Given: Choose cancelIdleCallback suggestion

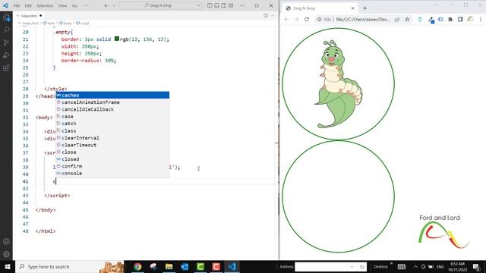Looking at the screenshot, I should click(x=112, y=109).
